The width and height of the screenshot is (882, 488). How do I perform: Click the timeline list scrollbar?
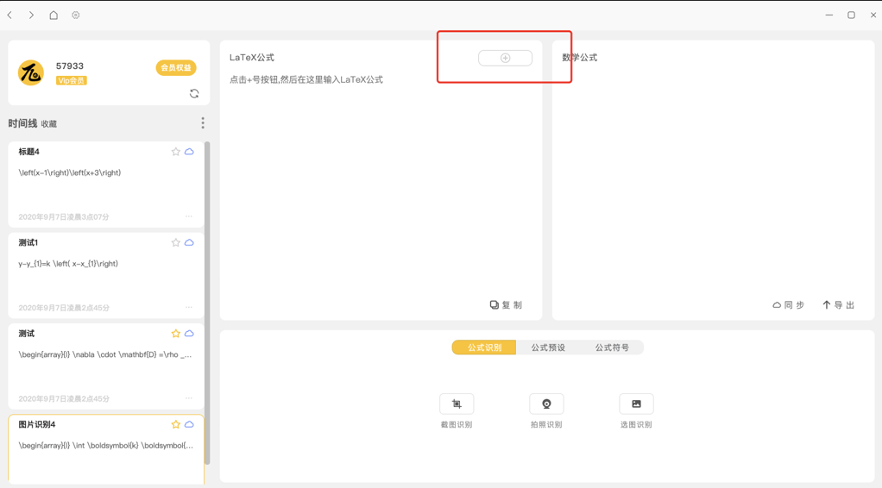coord(207,303)
